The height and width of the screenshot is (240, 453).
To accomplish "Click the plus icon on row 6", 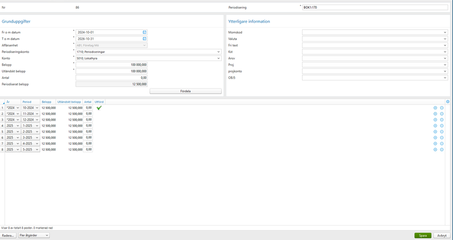I will pos(435,138).
